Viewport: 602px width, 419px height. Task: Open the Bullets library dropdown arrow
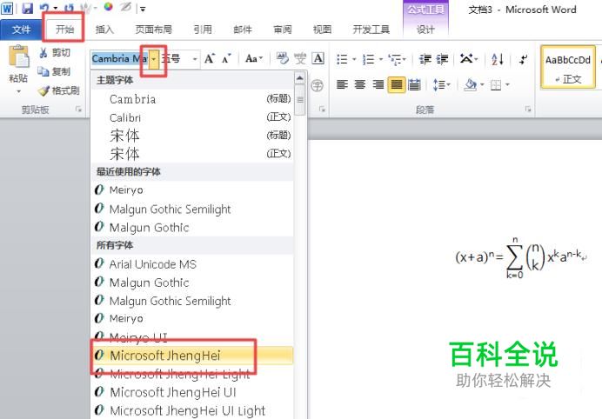(x=354, y=59)
